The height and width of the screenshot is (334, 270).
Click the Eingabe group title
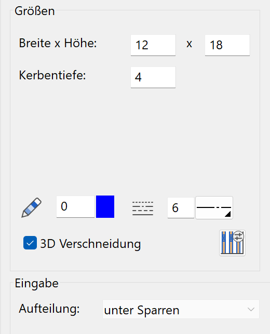tap(36, 284)
